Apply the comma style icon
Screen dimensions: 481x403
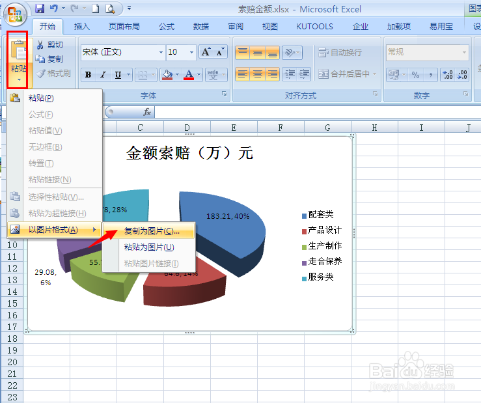pyautogui.click(x=430, y=75)
